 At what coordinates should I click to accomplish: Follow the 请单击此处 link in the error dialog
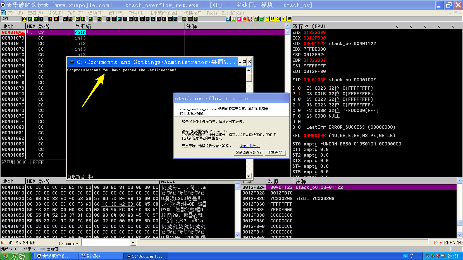[x=249, y=146]
